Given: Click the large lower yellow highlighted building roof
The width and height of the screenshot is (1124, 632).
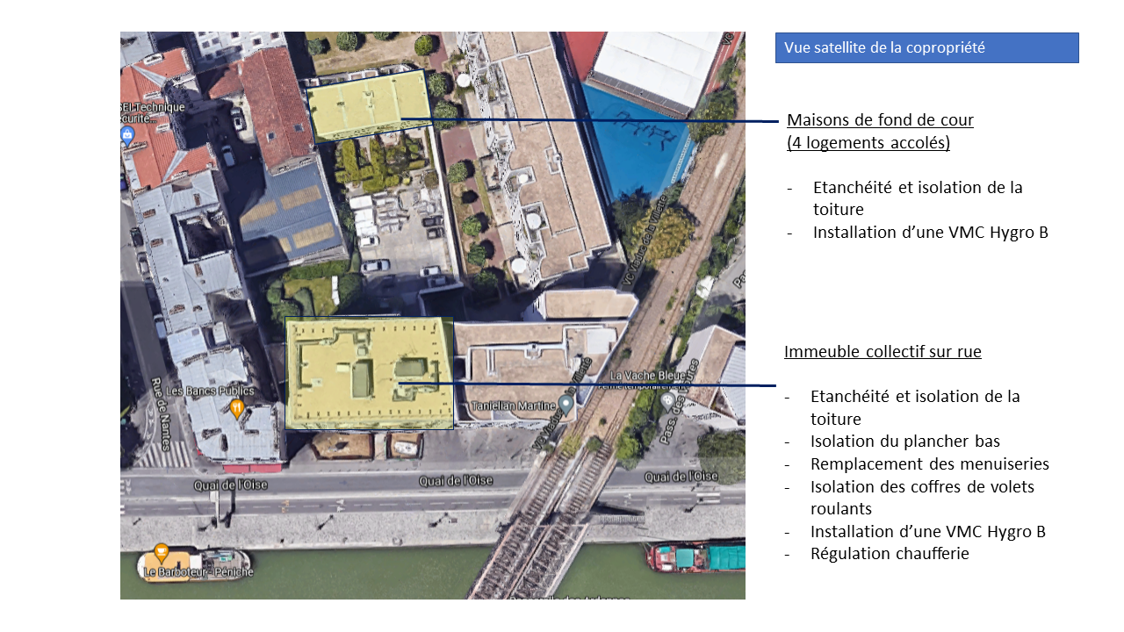Looking at the screenshot, I should [x=369, y=373].
